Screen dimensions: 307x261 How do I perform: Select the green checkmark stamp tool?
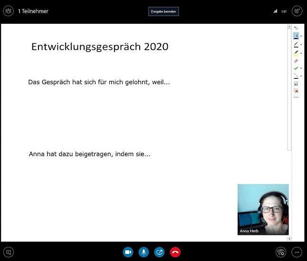pos(296,68)
